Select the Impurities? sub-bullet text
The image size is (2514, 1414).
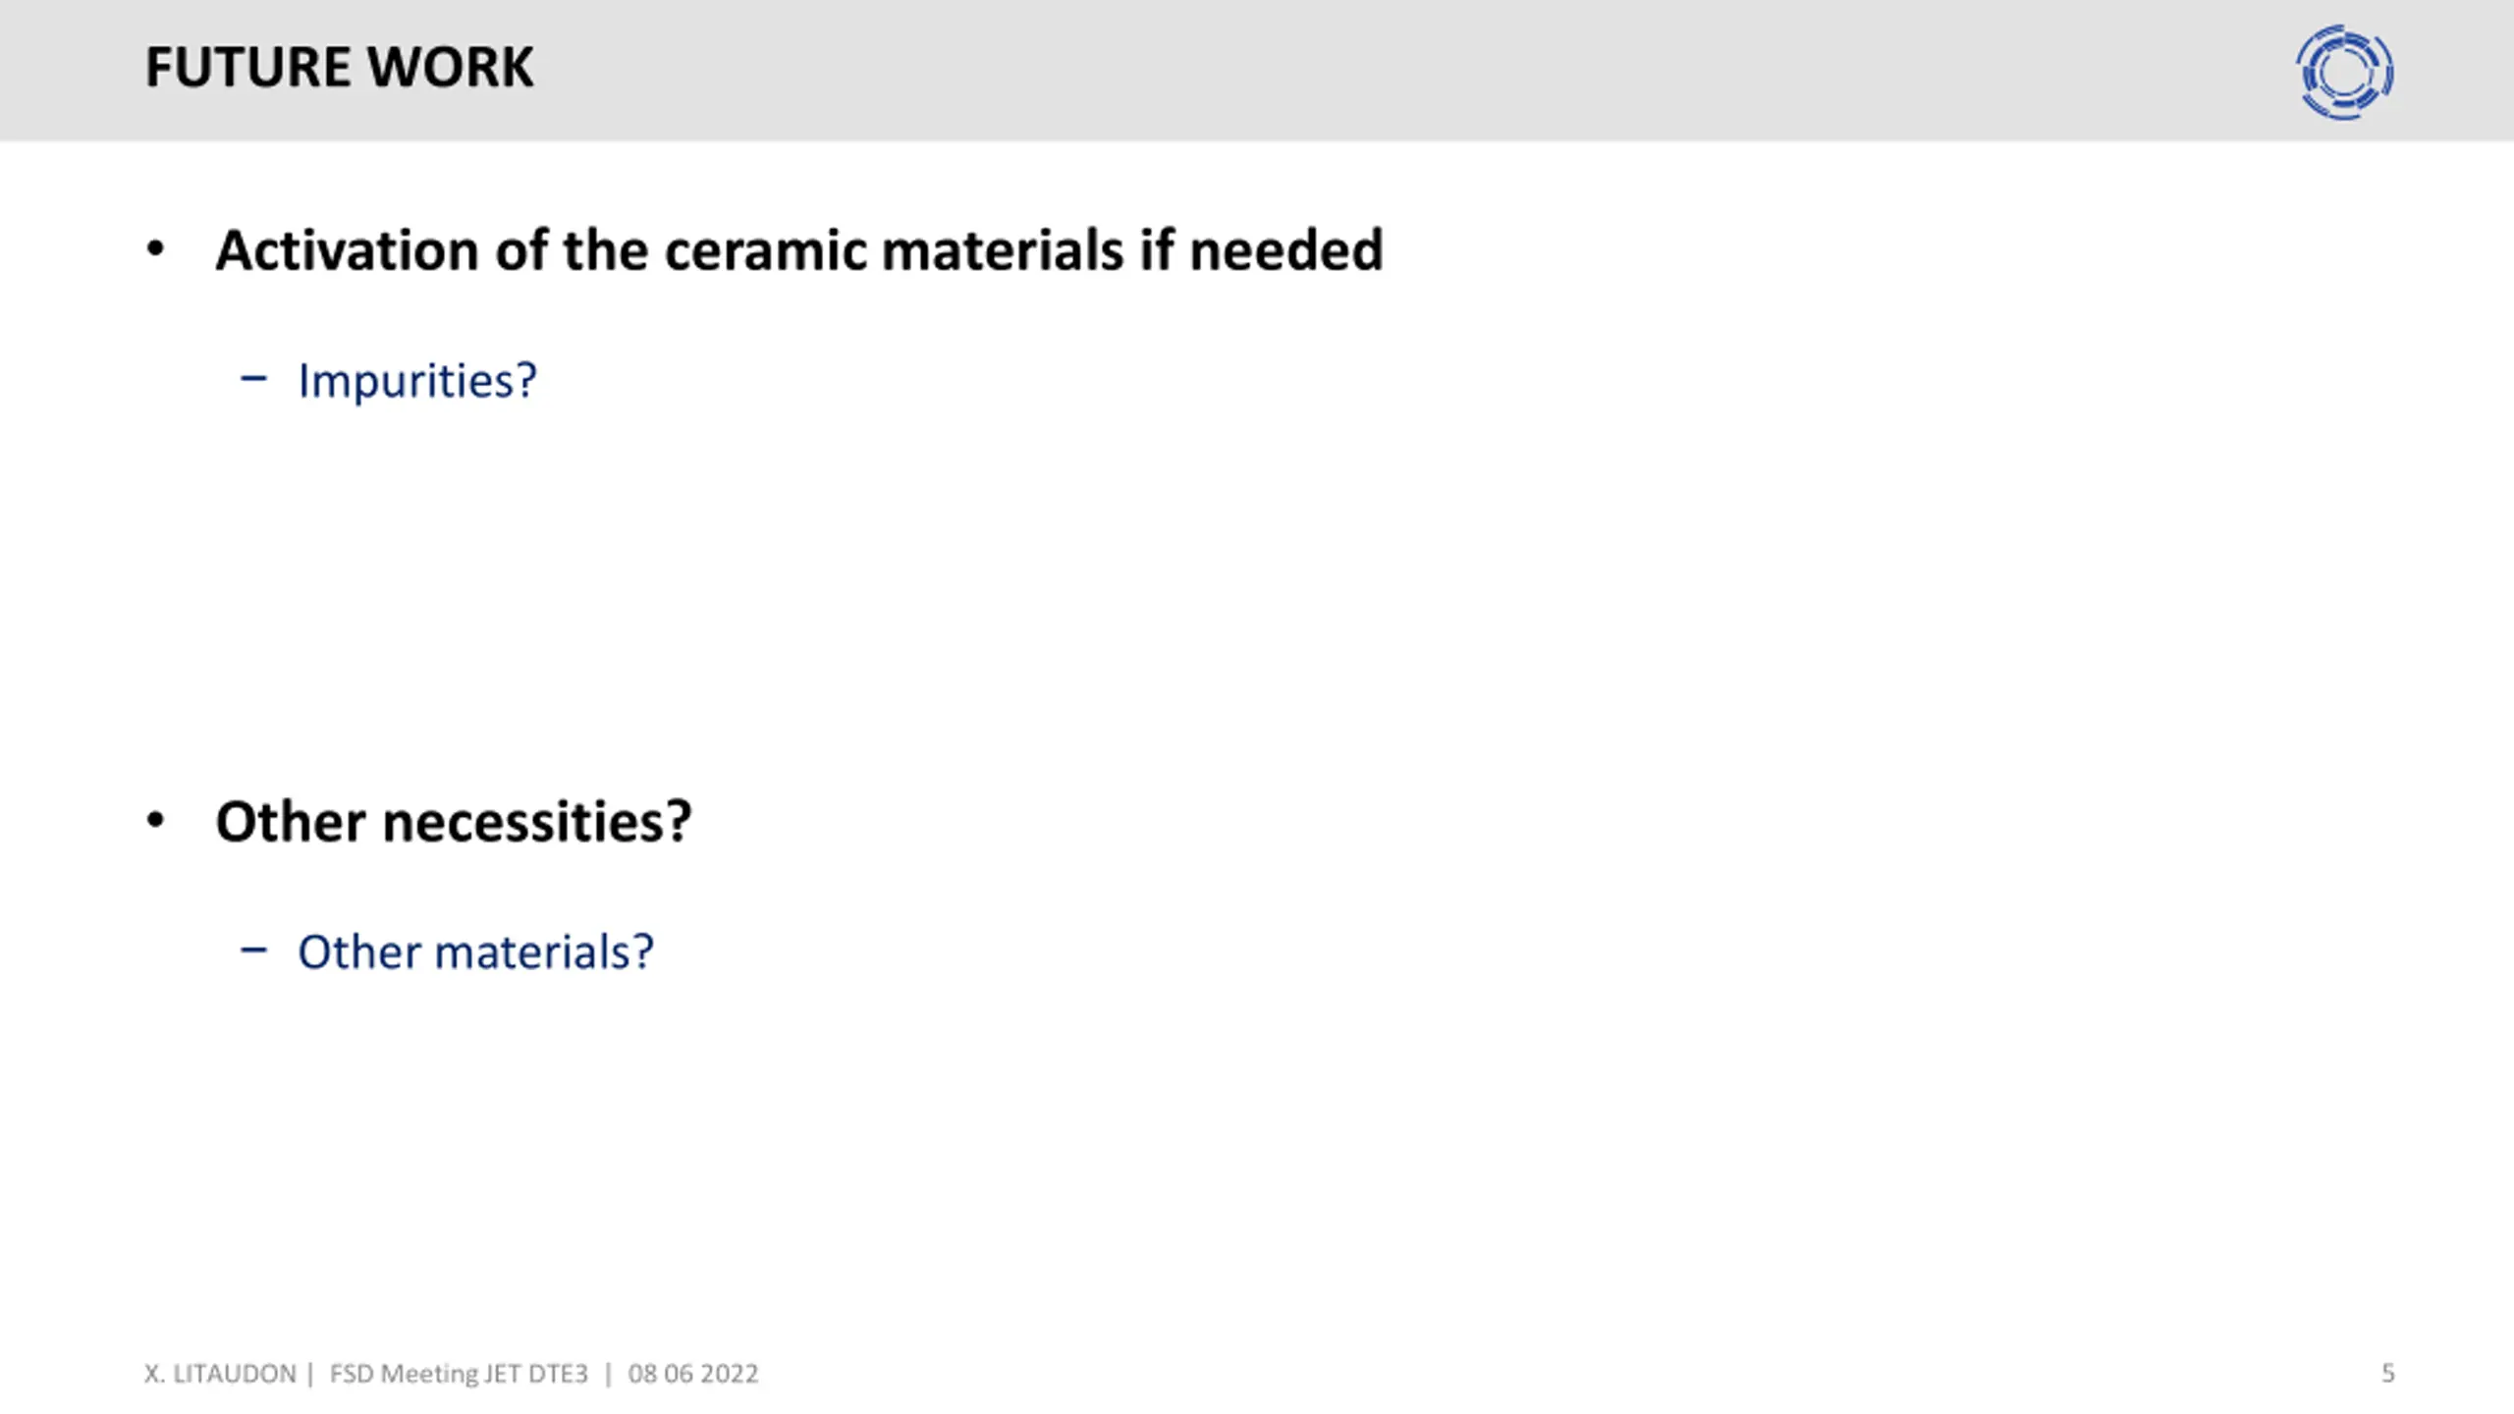coord(417,381)
